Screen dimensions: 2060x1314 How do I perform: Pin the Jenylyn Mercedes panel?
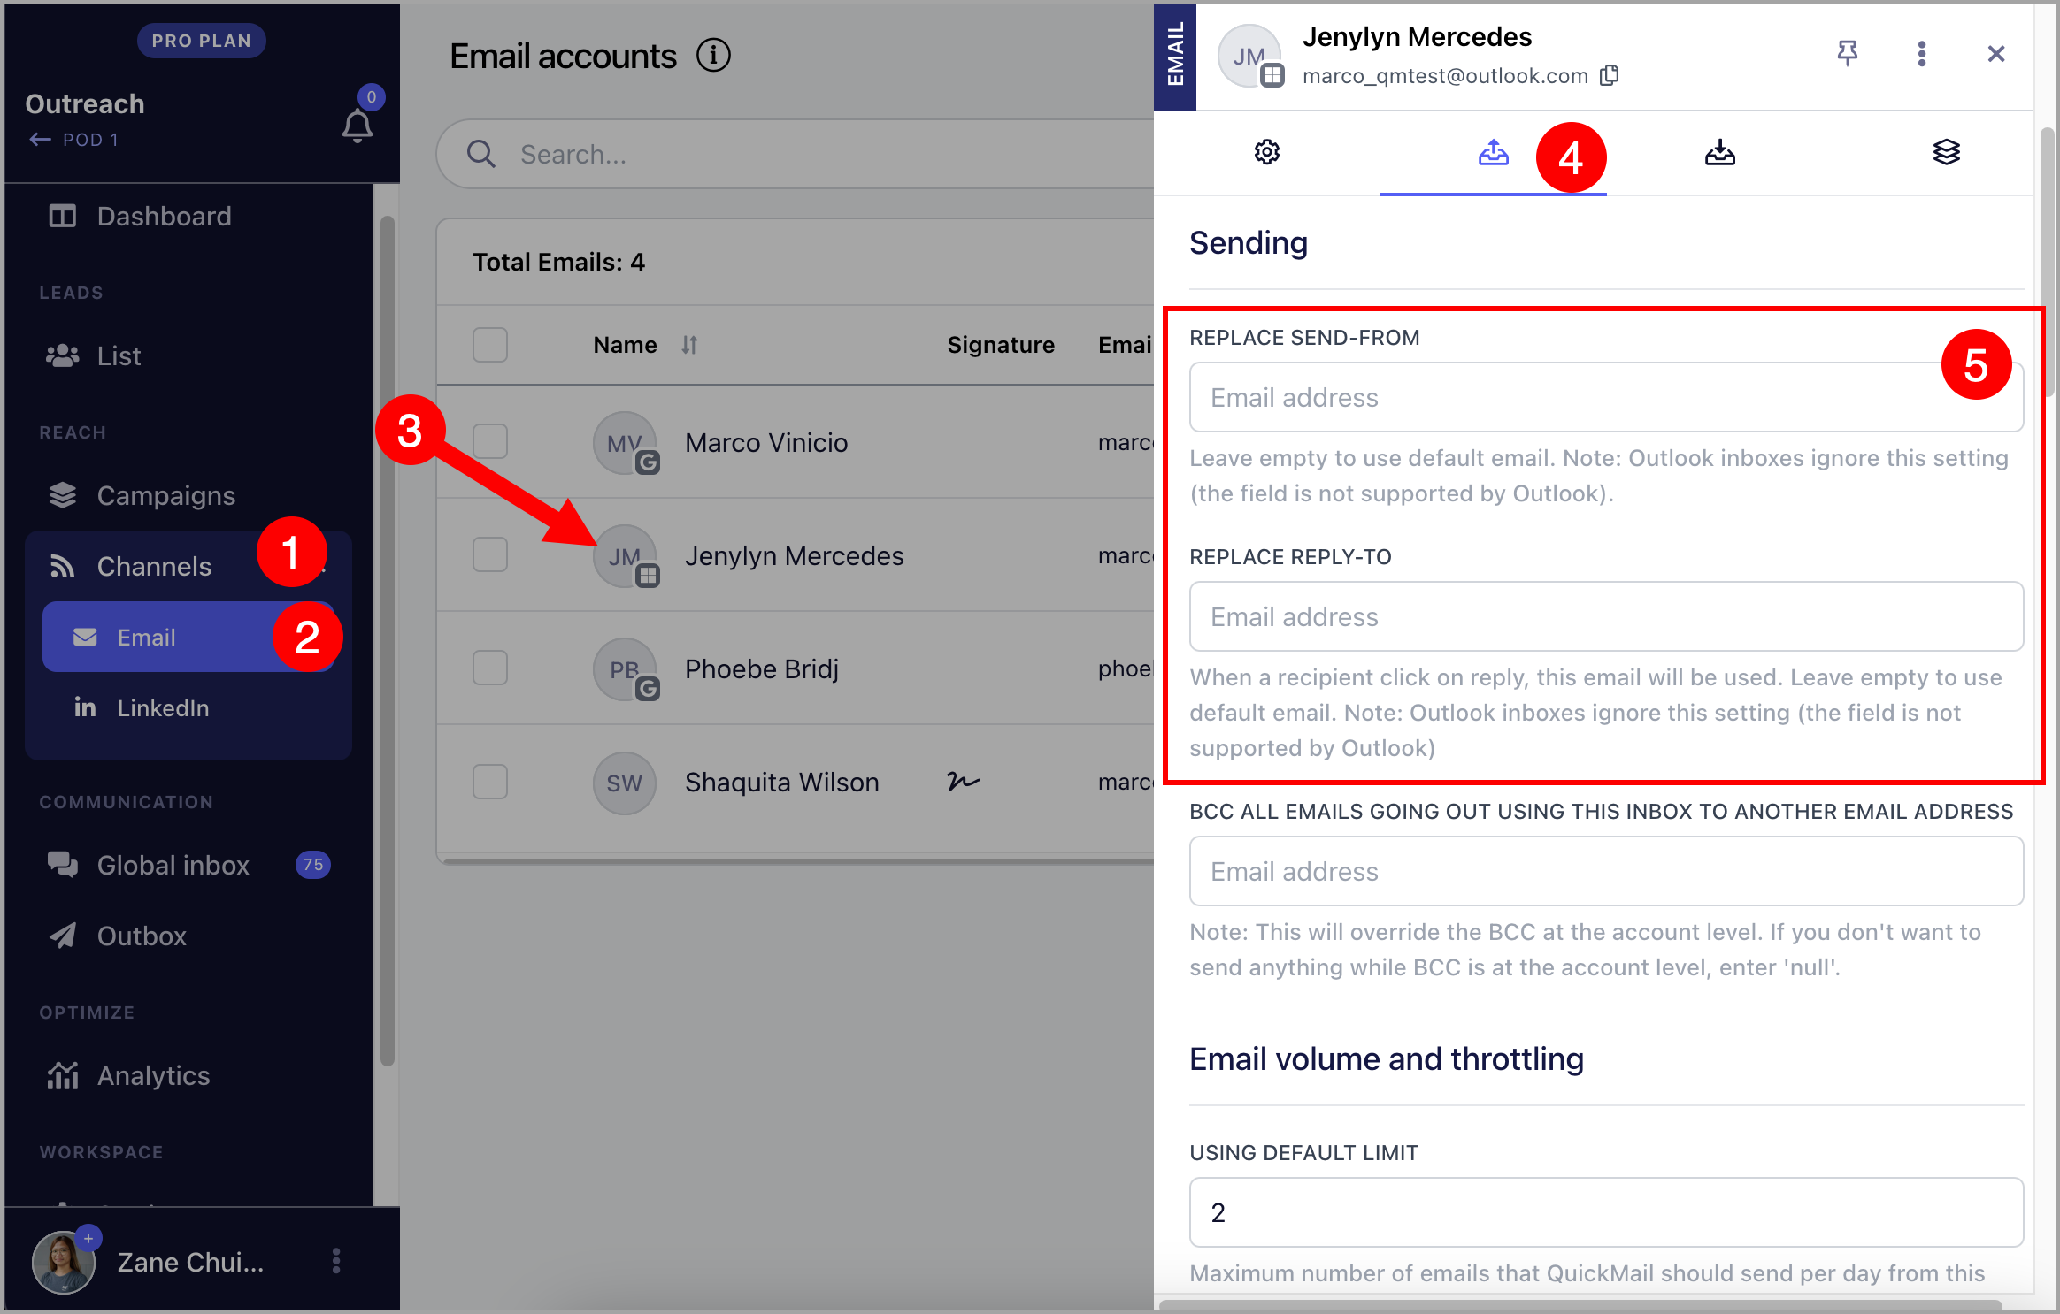pyautogui.click(x=1848, y=54)
